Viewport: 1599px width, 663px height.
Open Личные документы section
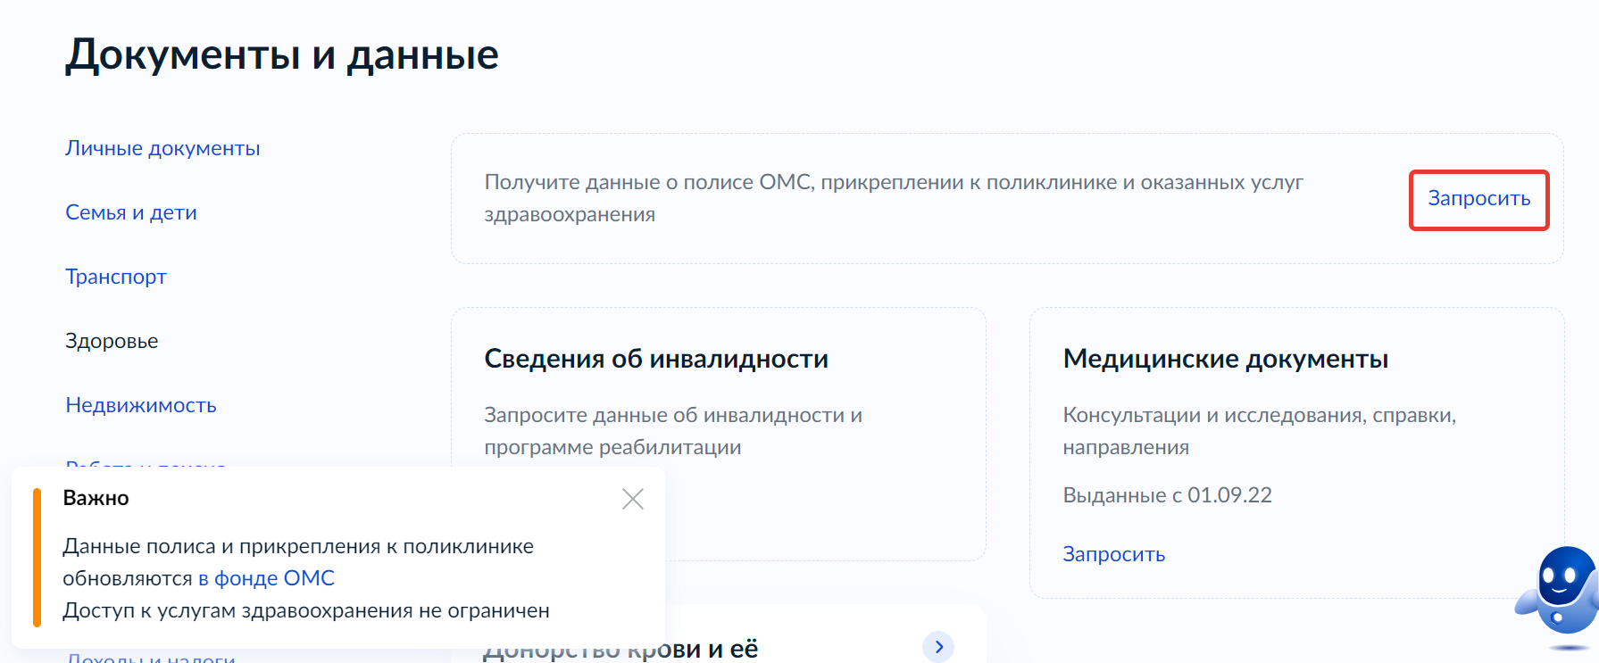[x=162, y=148]
